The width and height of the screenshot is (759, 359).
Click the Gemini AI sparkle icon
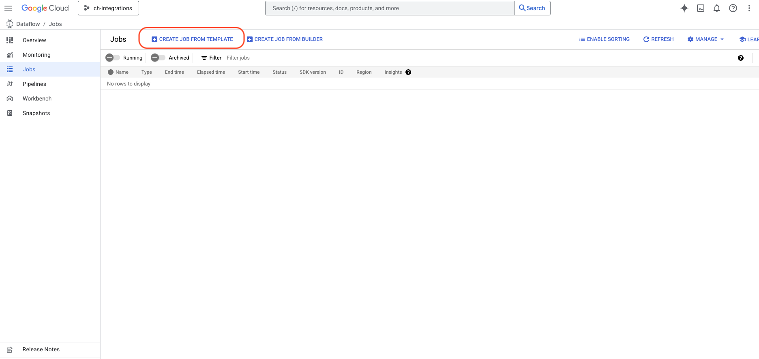[x=684, y=8]
